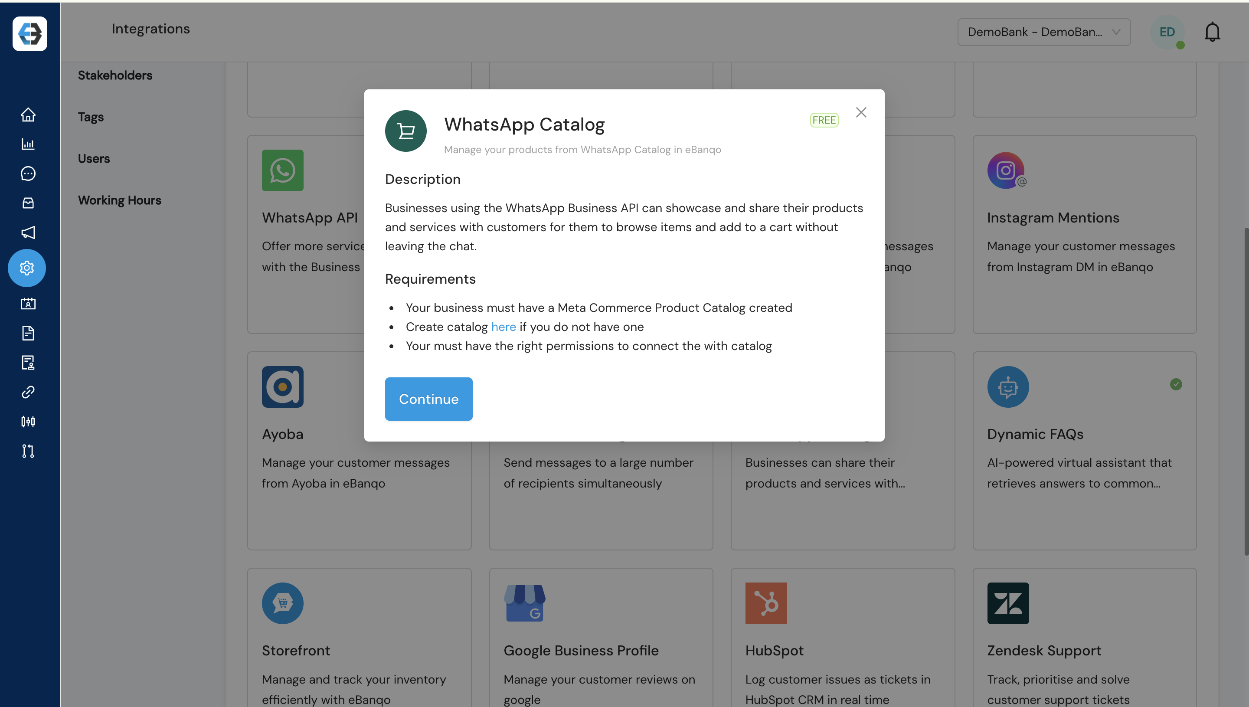1249x707 pixels.
Task: Open the Tags settings menu item
Action: coord(91,117)
